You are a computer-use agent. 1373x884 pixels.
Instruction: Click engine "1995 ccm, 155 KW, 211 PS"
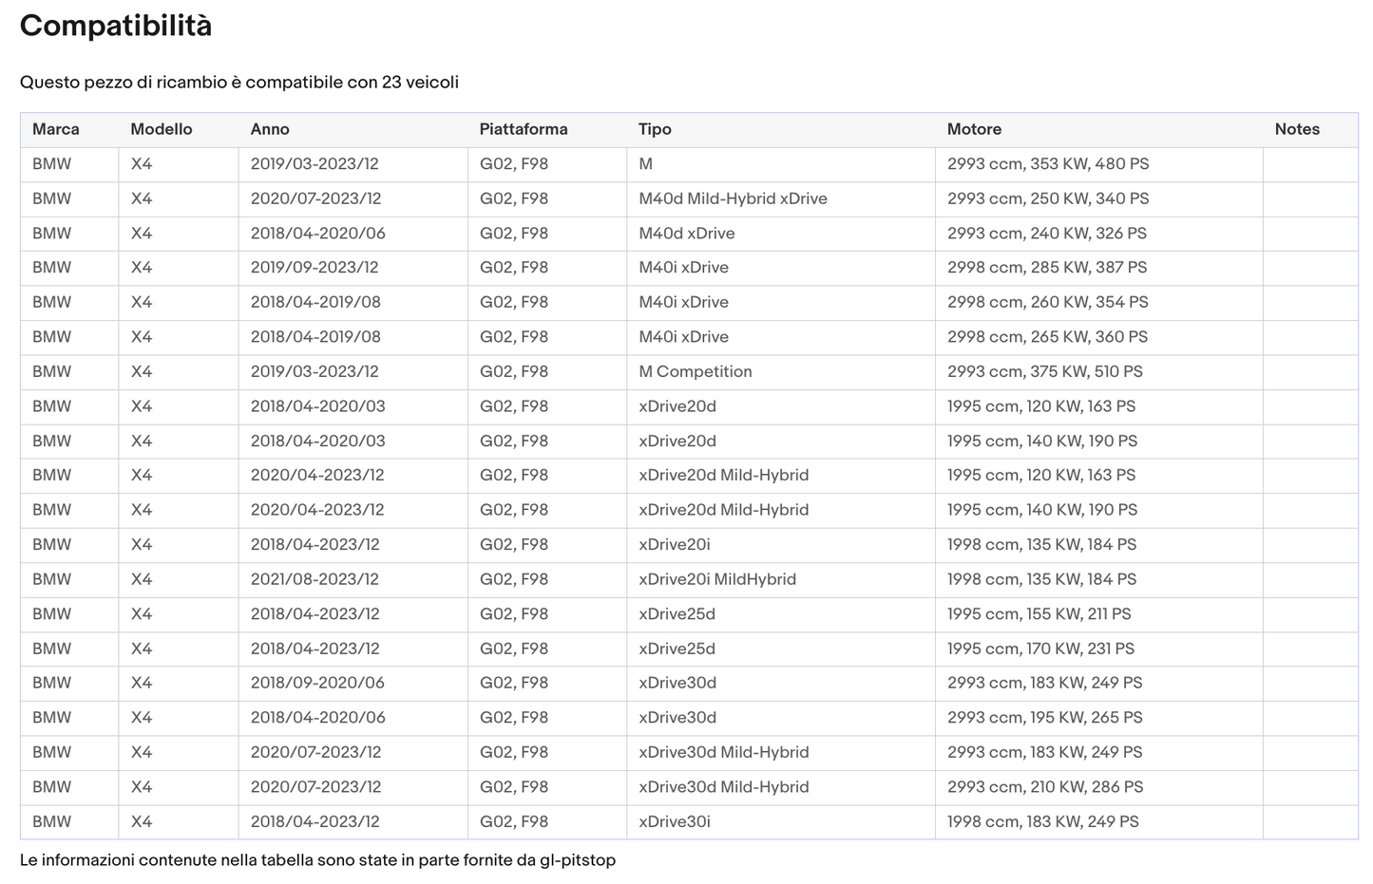1039,614
